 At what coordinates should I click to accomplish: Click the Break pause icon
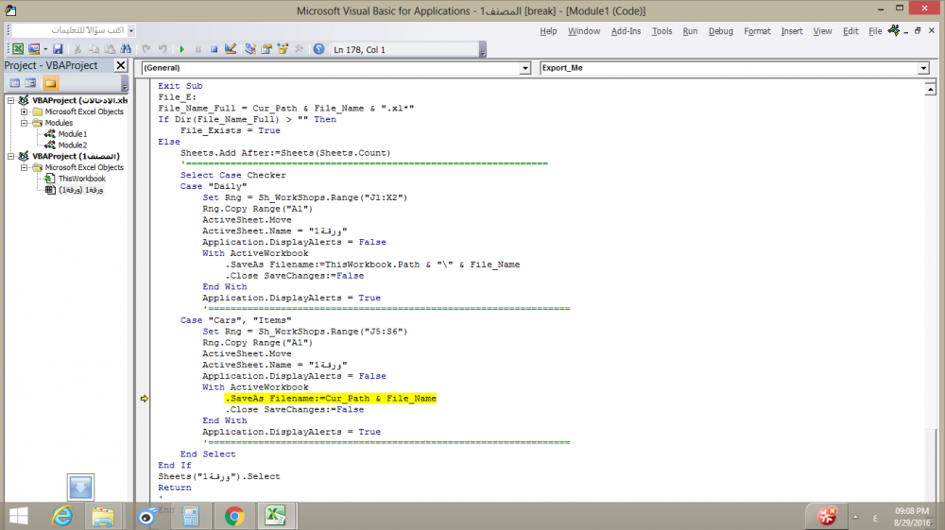tap(198, 49)
